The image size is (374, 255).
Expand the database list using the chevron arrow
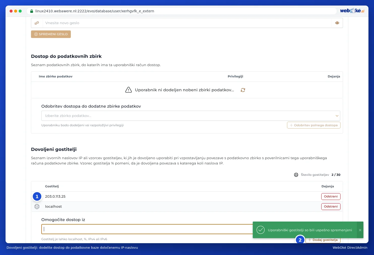click(337, 116)
